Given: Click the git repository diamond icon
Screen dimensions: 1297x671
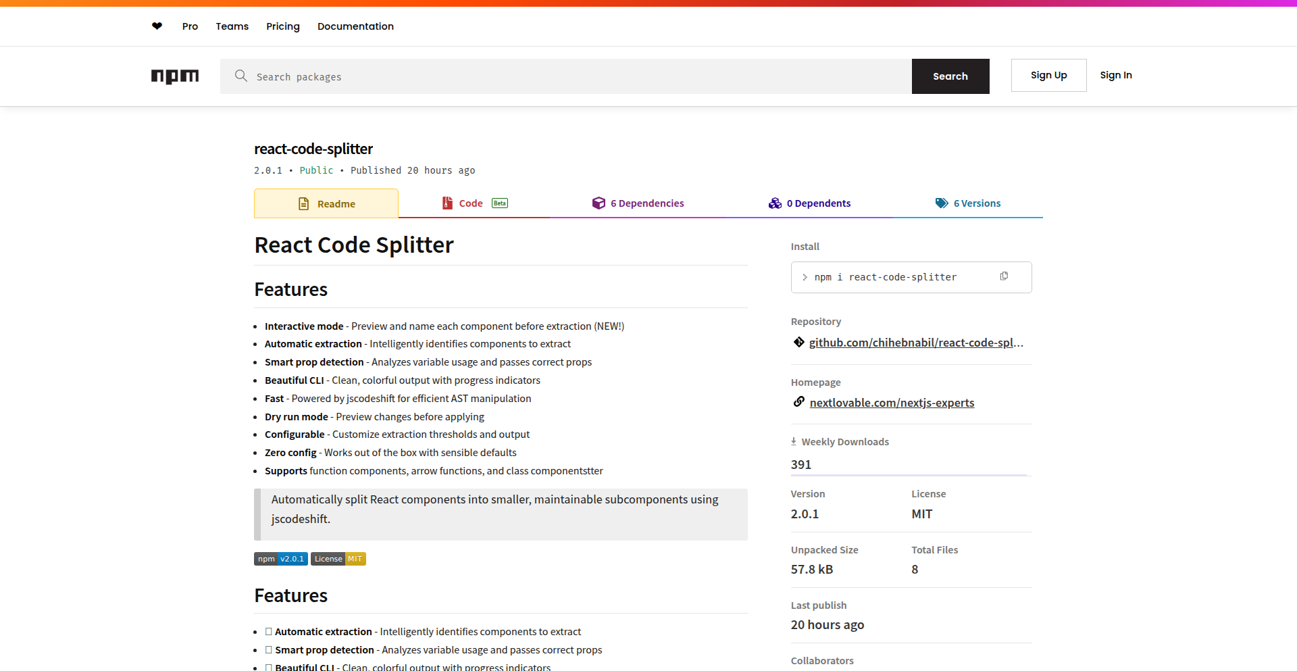Looking at the screenshot, I should click(798, 343).
